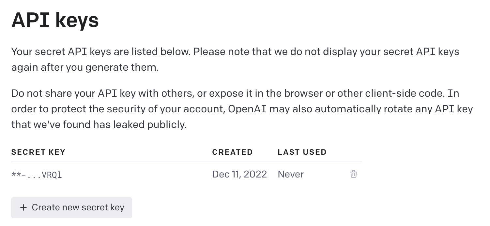
Task: Click the plus icon beside Create new secret key
Action: [23, 207]
